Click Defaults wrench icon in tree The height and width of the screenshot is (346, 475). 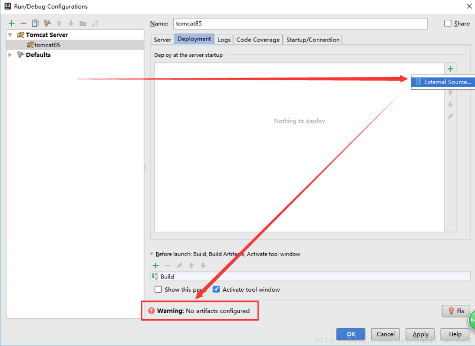coord(21,55)
